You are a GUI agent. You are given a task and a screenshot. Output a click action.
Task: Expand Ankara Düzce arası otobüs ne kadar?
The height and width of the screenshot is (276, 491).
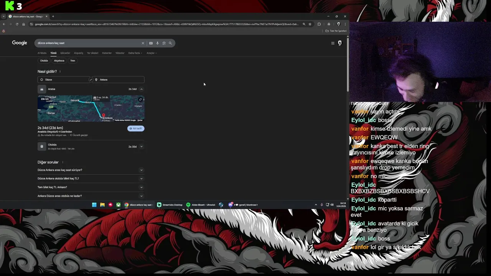pyautogui.click(x=91, y=196)
